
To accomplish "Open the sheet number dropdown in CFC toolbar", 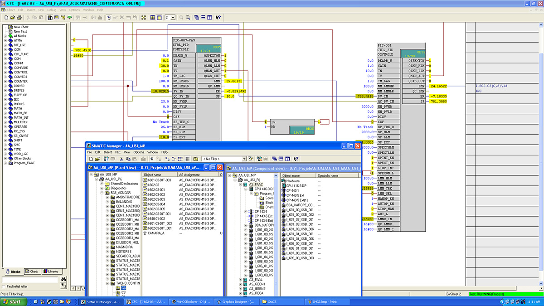I will pyautogui.click(x=173, y=18).
